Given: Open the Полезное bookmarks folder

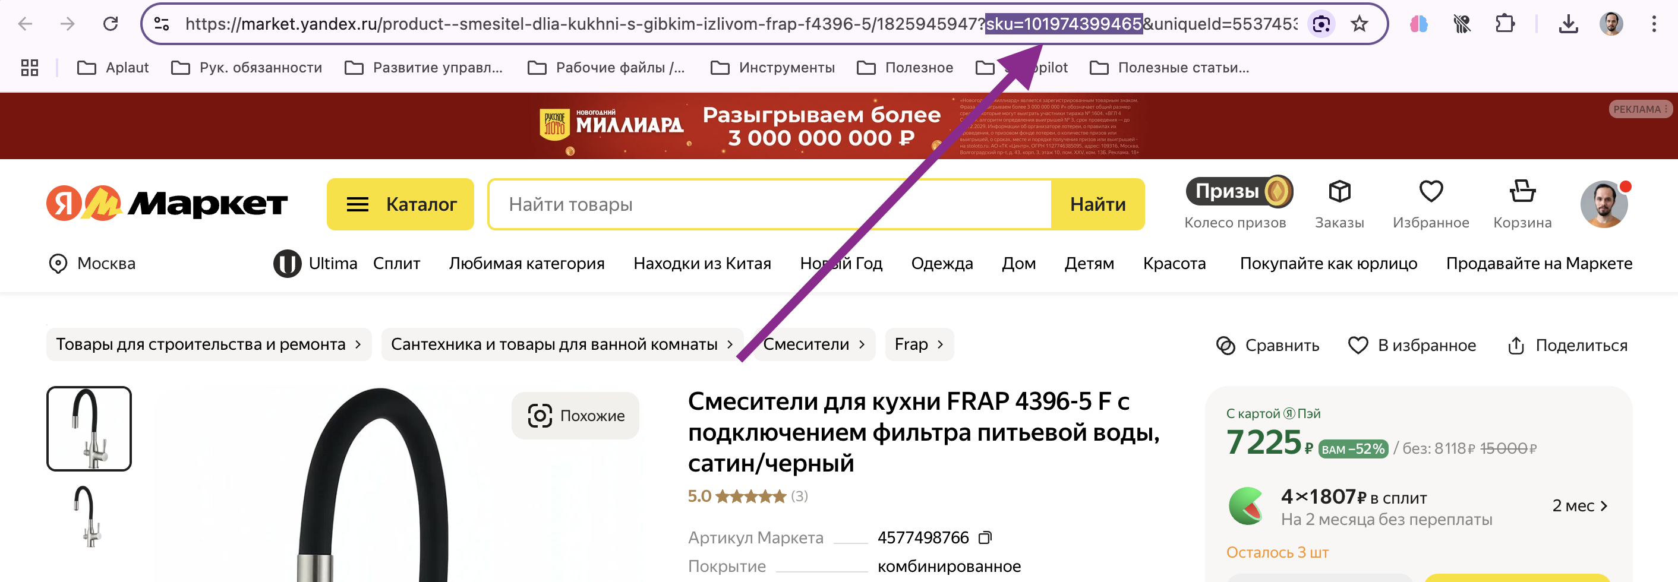Looking at the screenshot, I should 905,68.
